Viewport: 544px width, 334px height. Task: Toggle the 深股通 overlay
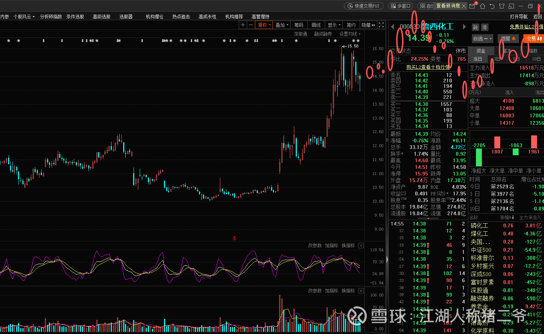click(301, 34)
